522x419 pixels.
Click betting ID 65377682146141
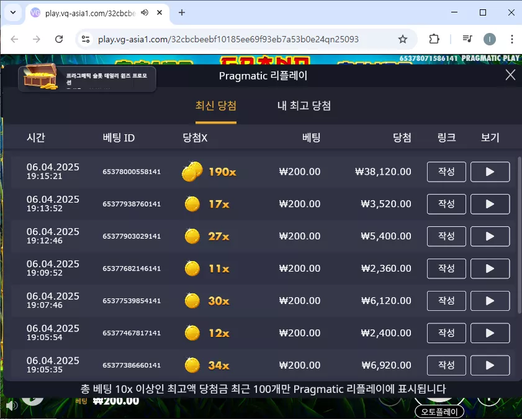(x=132, y=269)
